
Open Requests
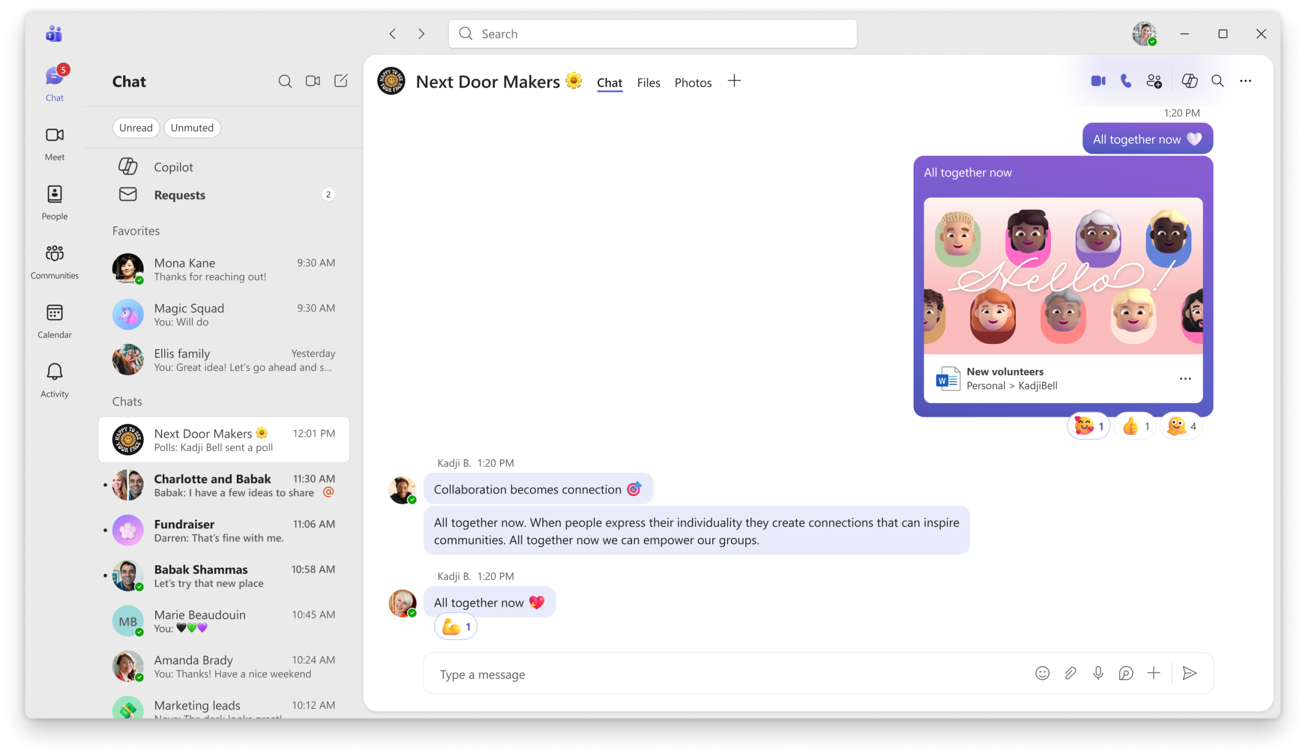224,195
